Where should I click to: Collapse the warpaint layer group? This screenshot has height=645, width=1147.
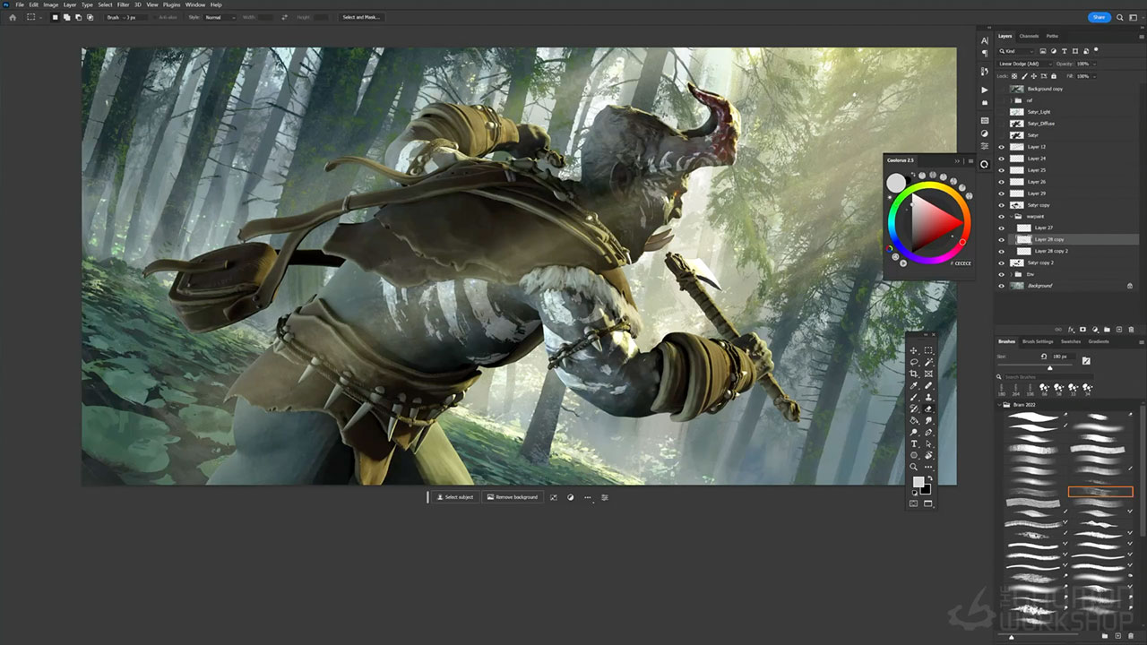[1010, 217]
